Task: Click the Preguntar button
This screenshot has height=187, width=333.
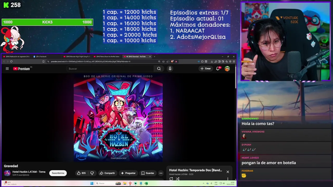Action: [128, 173]
